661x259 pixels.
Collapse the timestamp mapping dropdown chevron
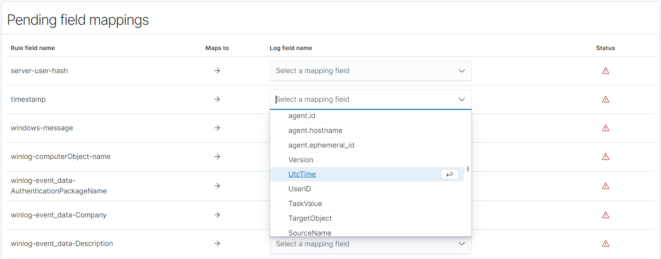(x=462, y=100)
